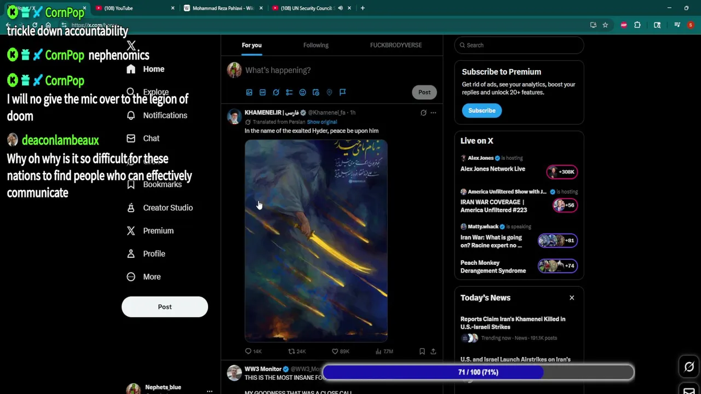Click the repost icon showing 24K
Screen dimensions: 701x394
tap(292, 351)
